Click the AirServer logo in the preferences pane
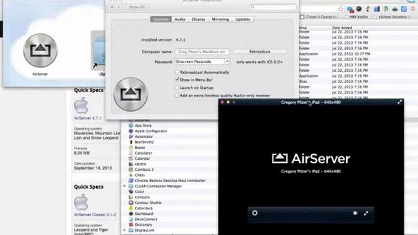The width and height of the screenshot is (418, 235). tap(131, 94)
